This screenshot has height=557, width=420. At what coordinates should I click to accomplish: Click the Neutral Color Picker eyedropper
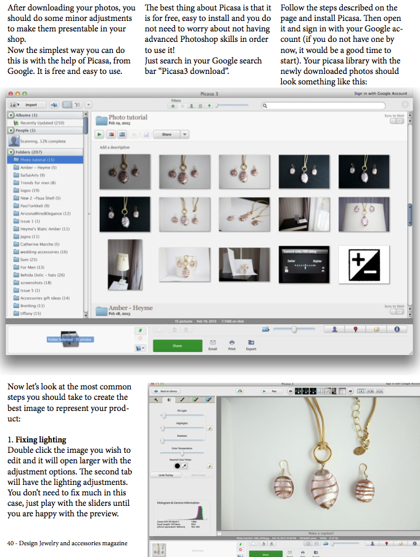(184, 466)
